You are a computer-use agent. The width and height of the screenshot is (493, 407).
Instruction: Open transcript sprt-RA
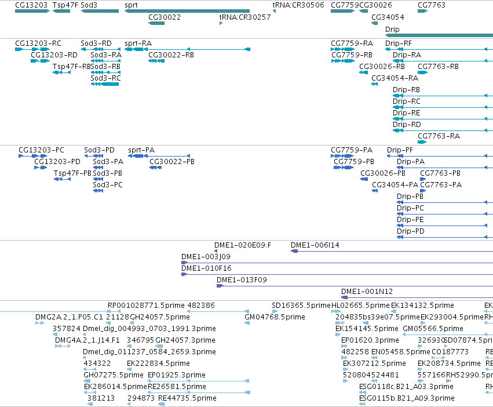point(138,43)
